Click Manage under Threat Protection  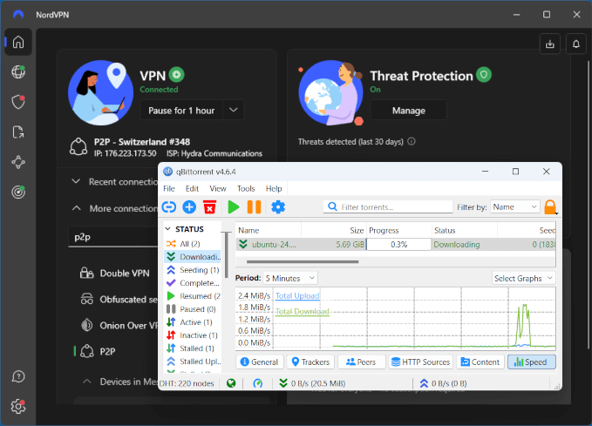point(409,110)
